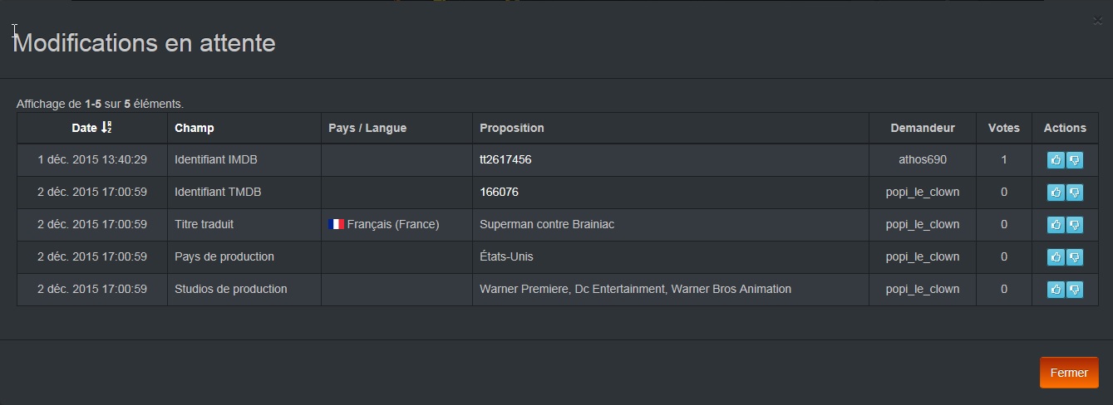1113x405 pixels.
Task: Open IMDB link tt2617456
Action: coord(505,159)
